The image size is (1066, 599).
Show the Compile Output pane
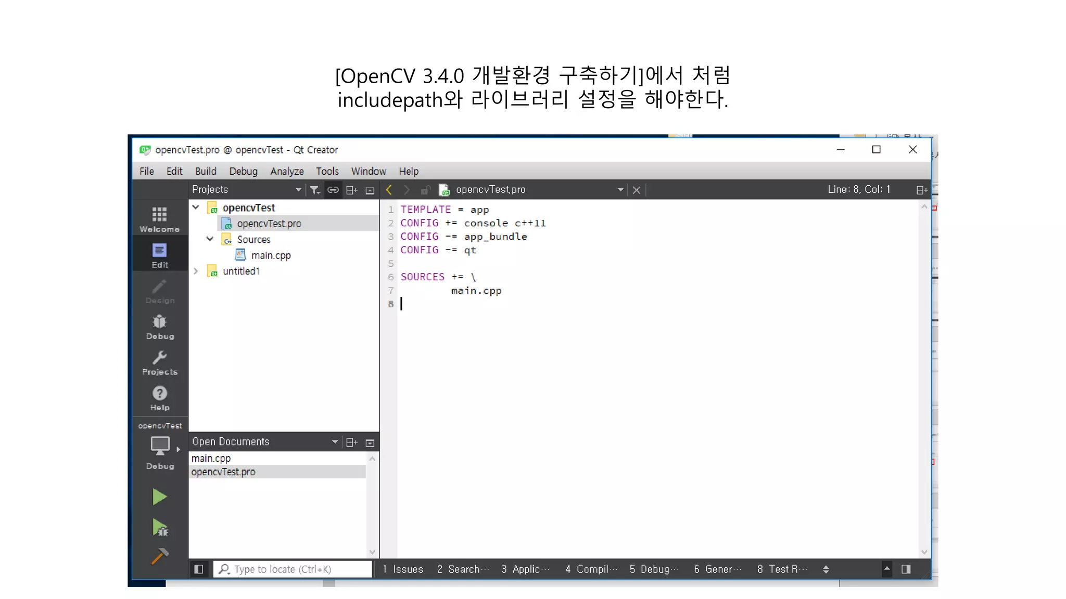pyautogui.click(x=591, y=569)
